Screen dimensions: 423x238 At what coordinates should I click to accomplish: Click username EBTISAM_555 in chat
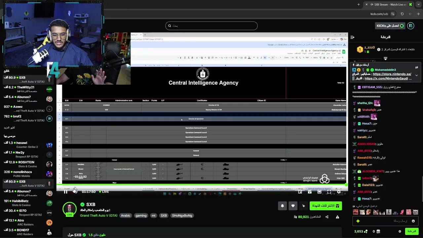372,87
